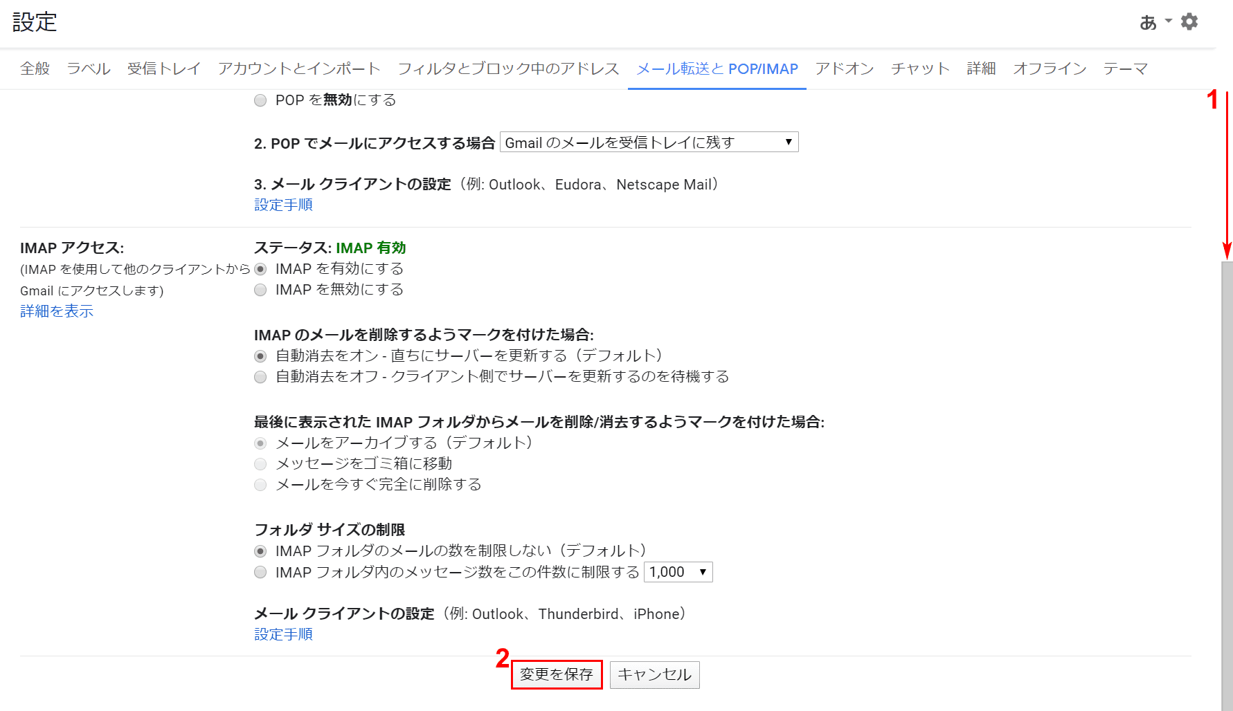Click the キャンセル button

click(x=654, y=674)
